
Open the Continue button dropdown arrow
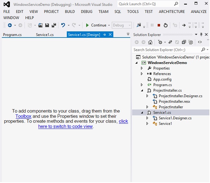click(109, 25)
